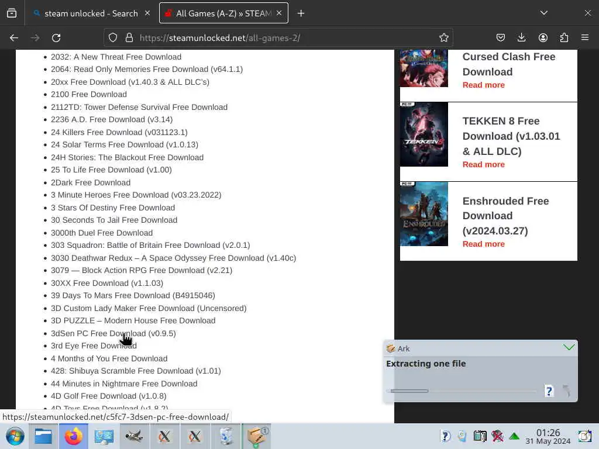Screen dimensions: 599x449
Task: Open '2Dark Free Download' link
Action: click(91, 183)
